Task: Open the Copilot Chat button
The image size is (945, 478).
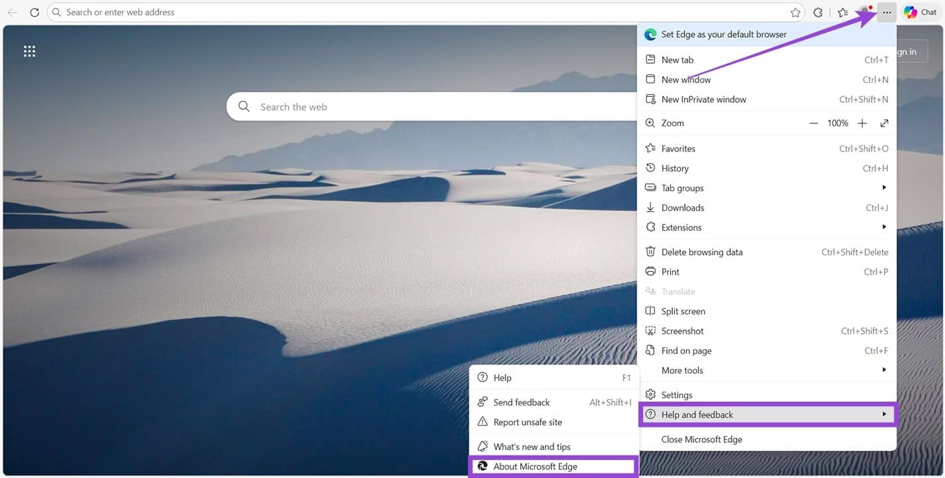Action: point(920,13)
